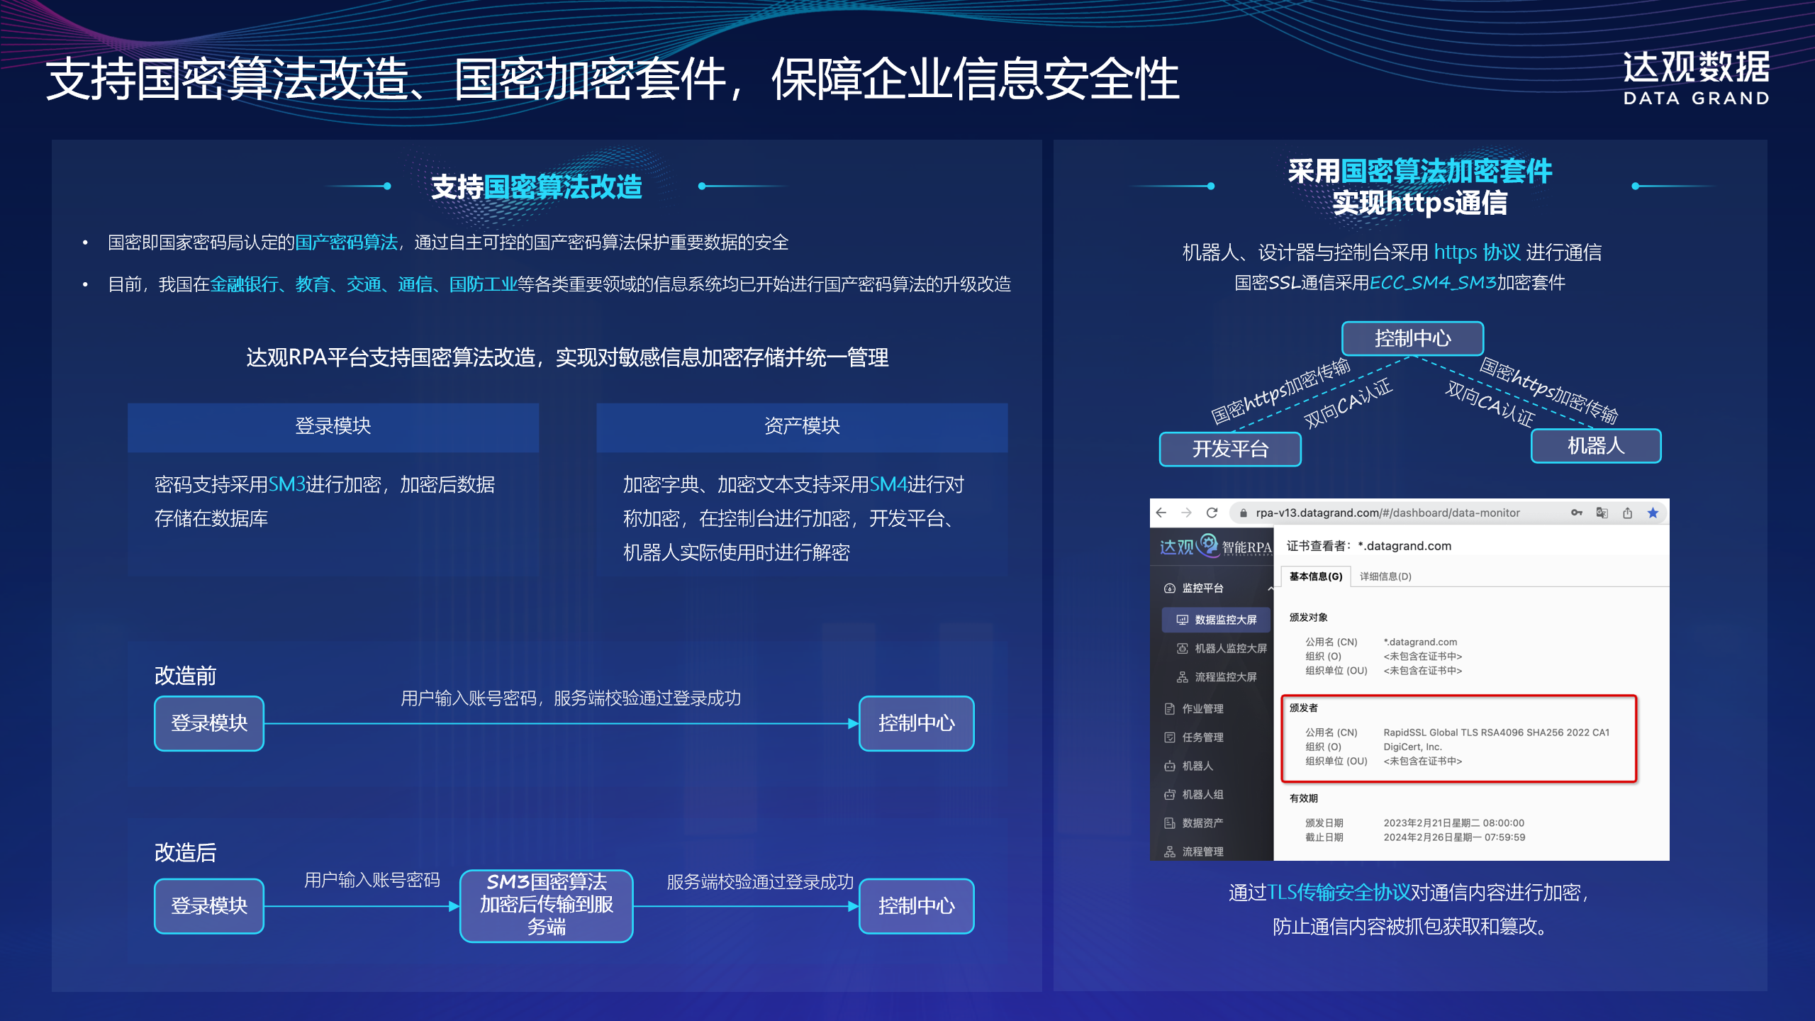Viewport: 1815px width, 1021px height.
Task: Click the browser address bar URL
Action: [1387, 513]
